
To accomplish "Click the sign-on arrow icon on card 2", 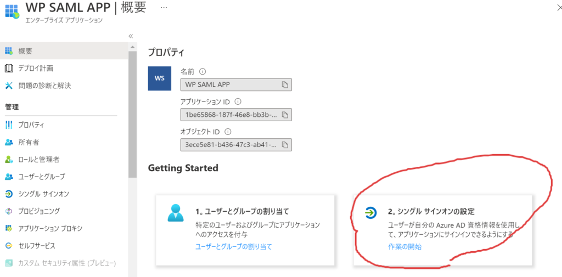I will [371, 212].
